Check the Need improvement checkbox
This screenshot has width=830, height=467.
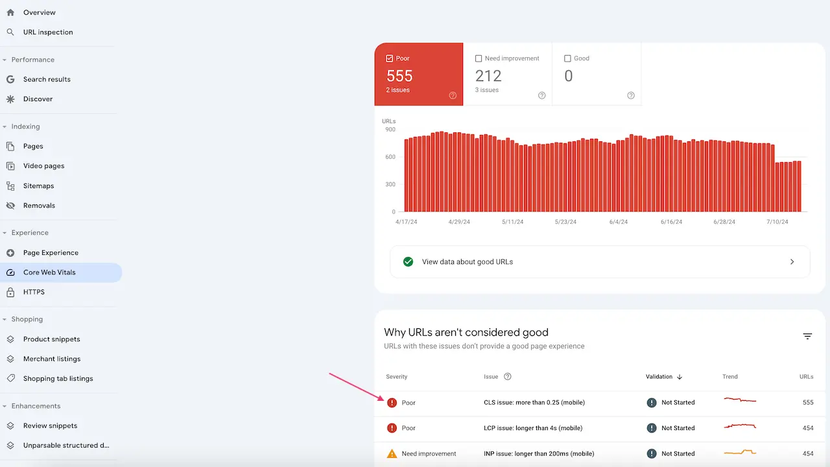point(479,58)
